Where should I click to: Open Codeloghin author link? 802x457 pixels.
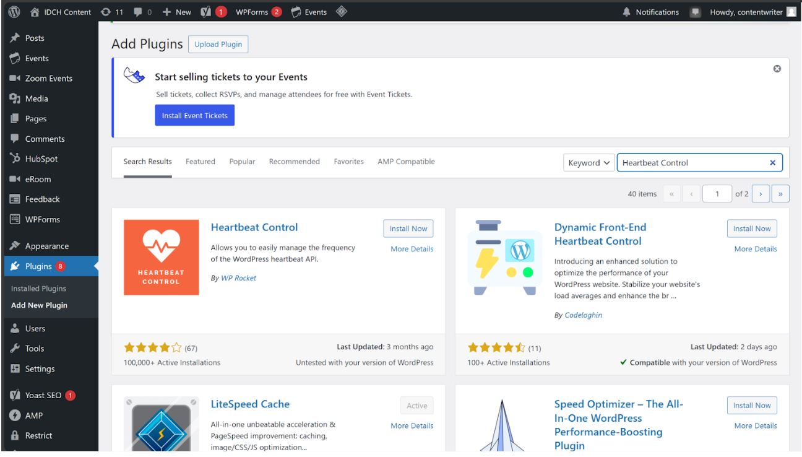(x=584, y=315)
